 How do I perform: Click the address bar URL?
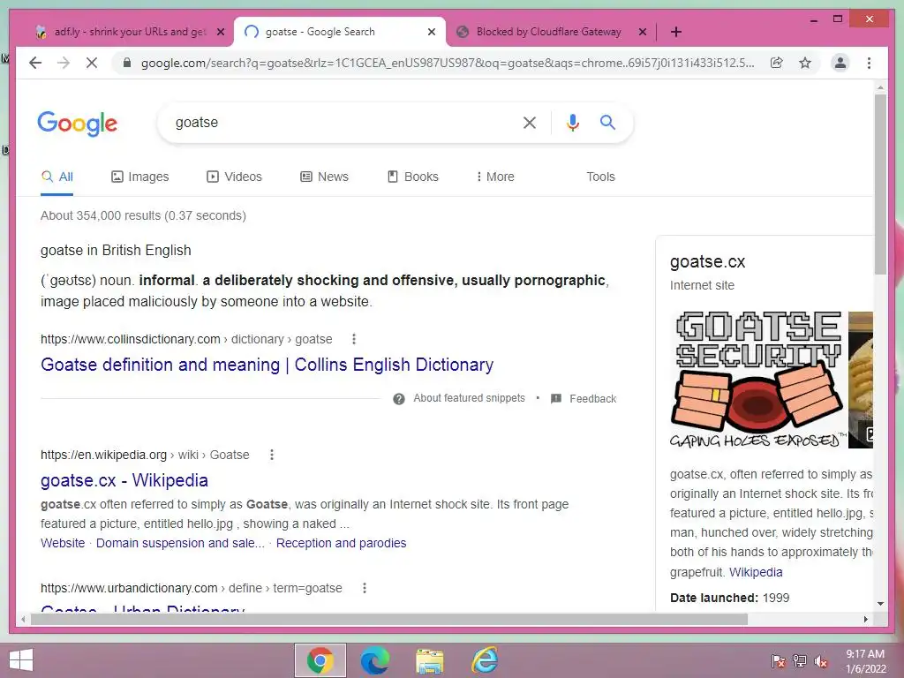448,63
